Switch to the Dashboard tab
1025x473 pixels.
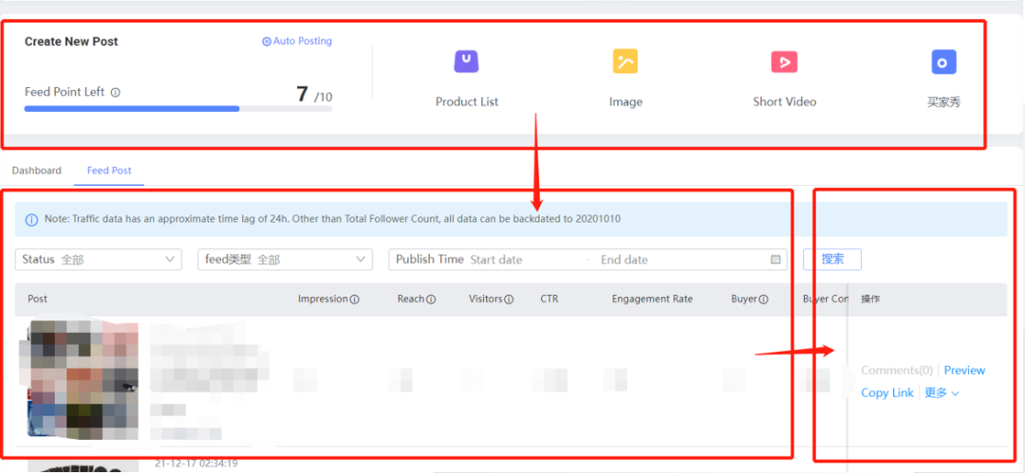(36, 171)
